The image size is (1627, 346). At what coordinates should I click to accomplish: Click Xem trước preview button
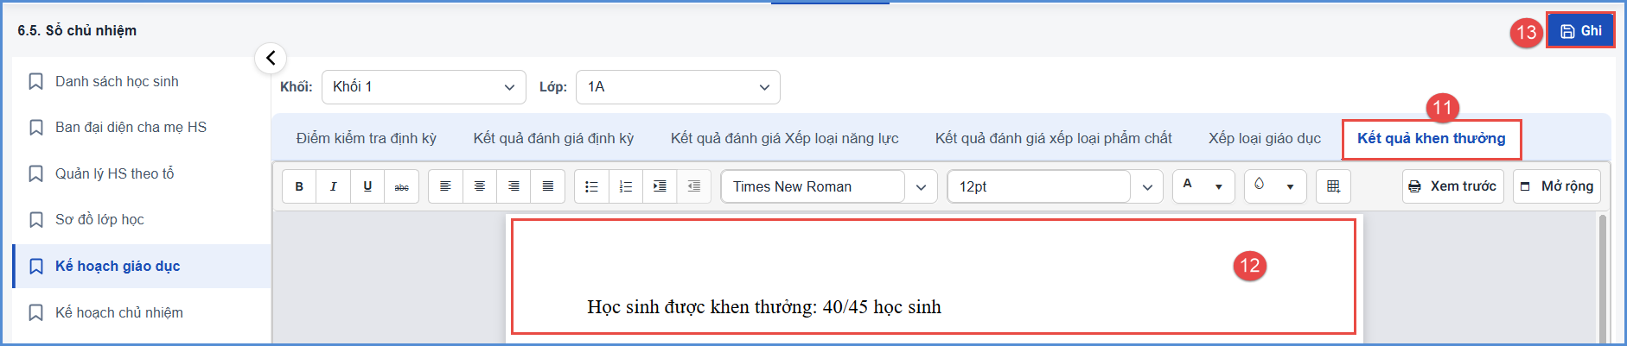(x=1452, y=186)
